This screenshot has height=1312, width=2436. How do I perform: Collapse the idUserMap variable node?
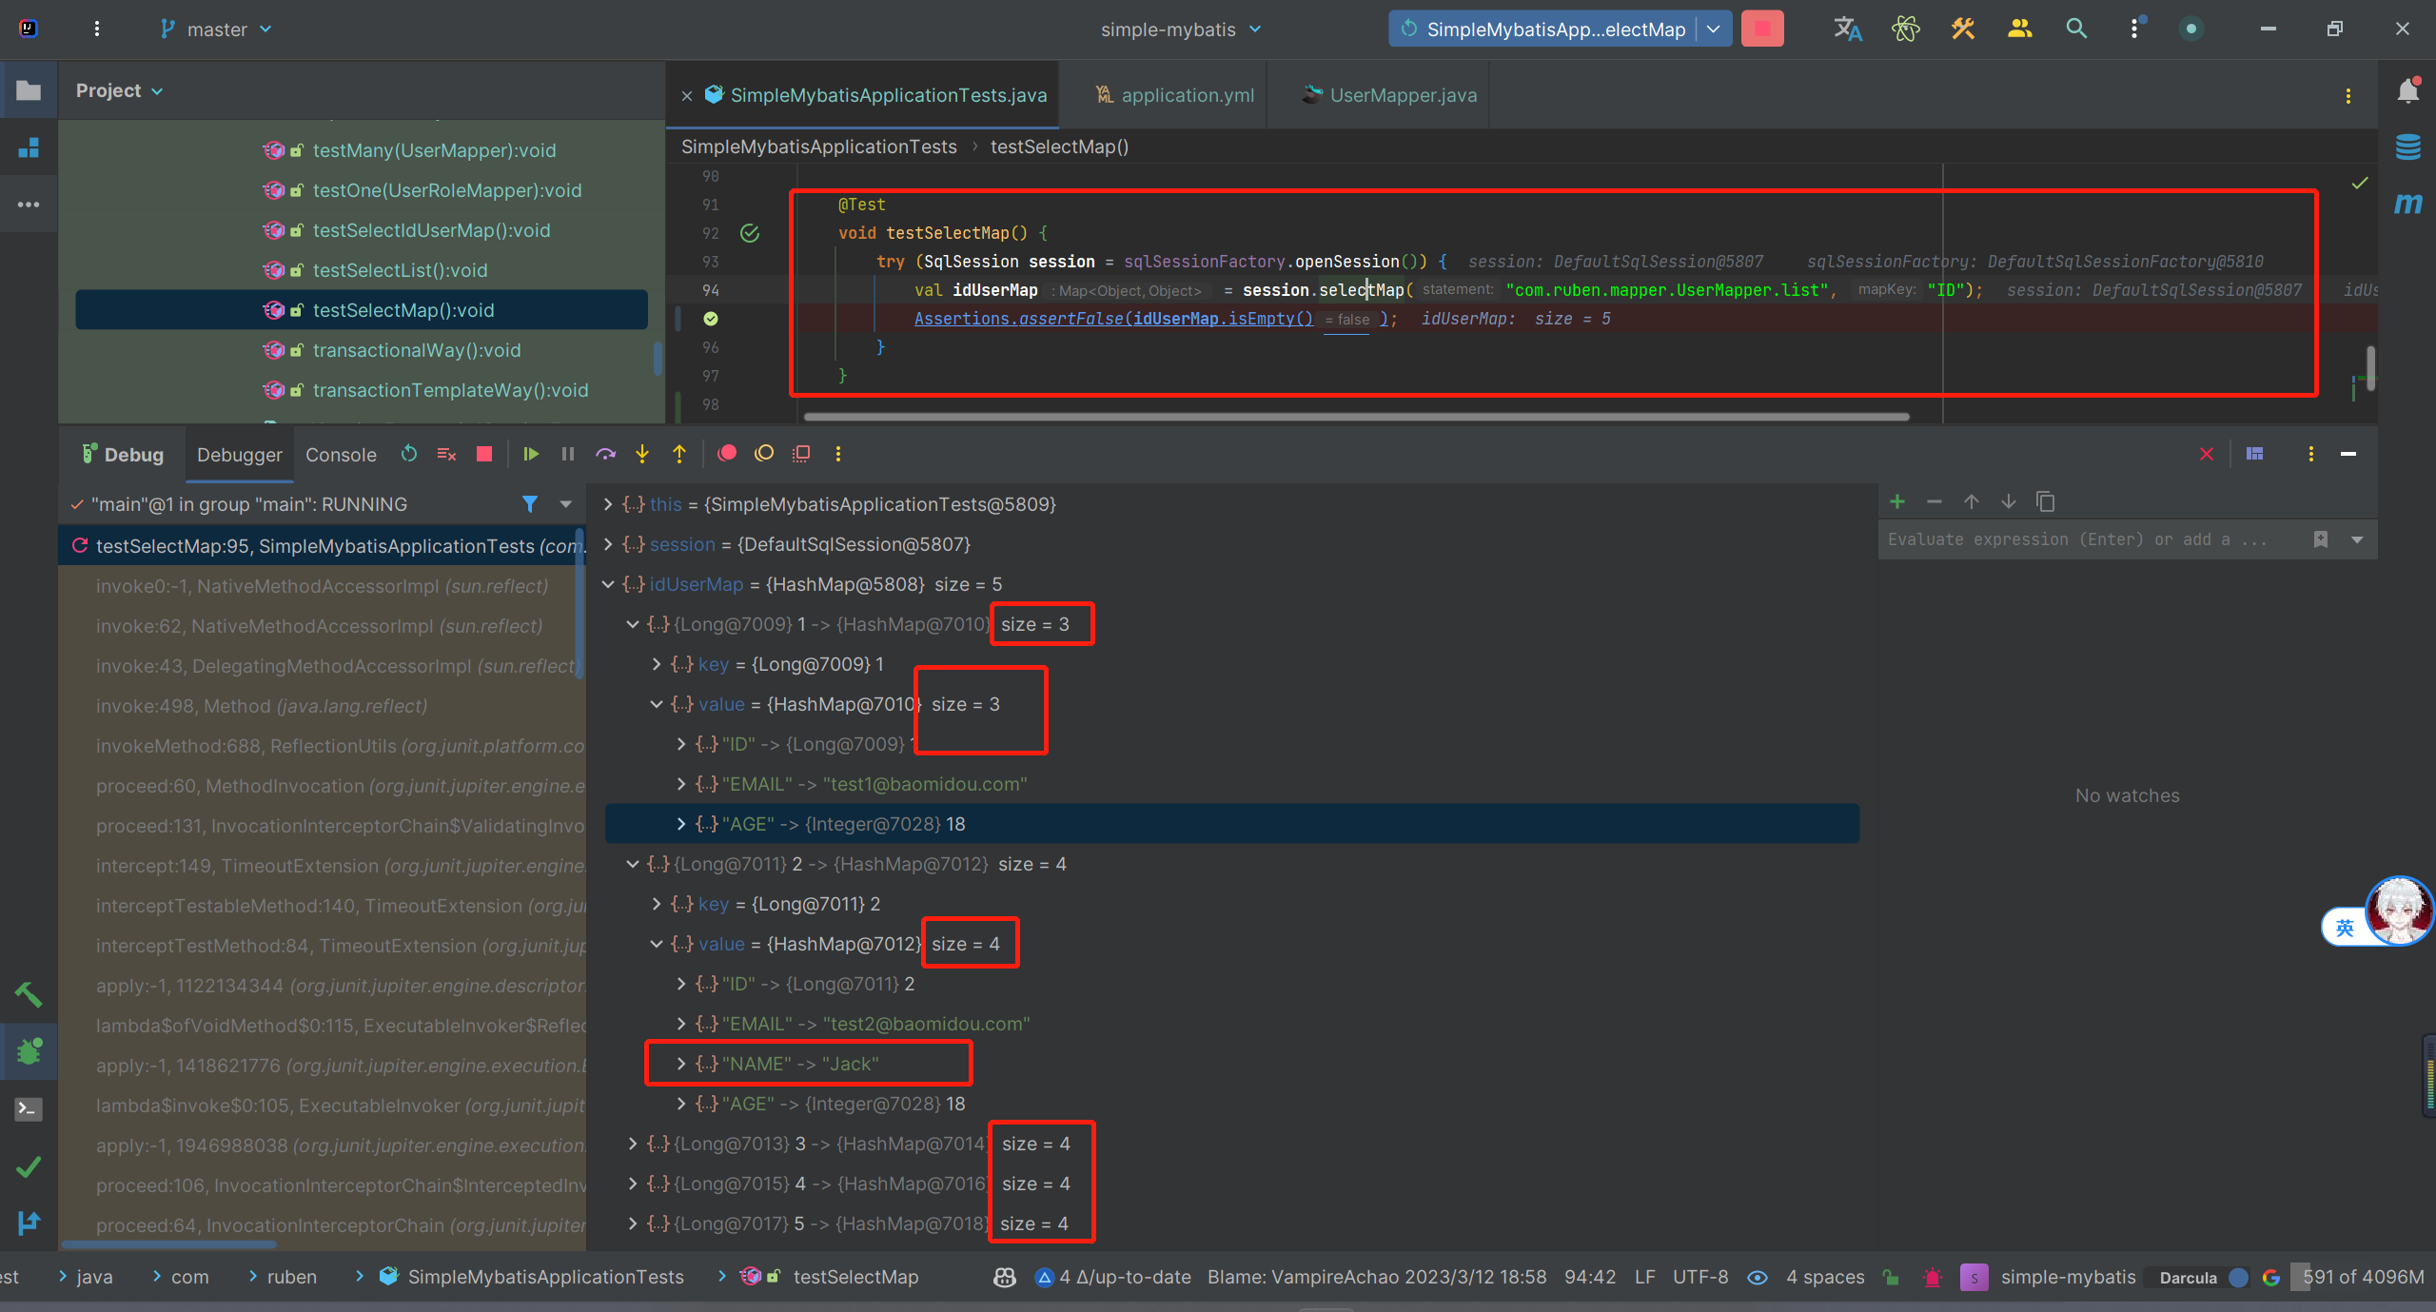[x=609, y=584]
